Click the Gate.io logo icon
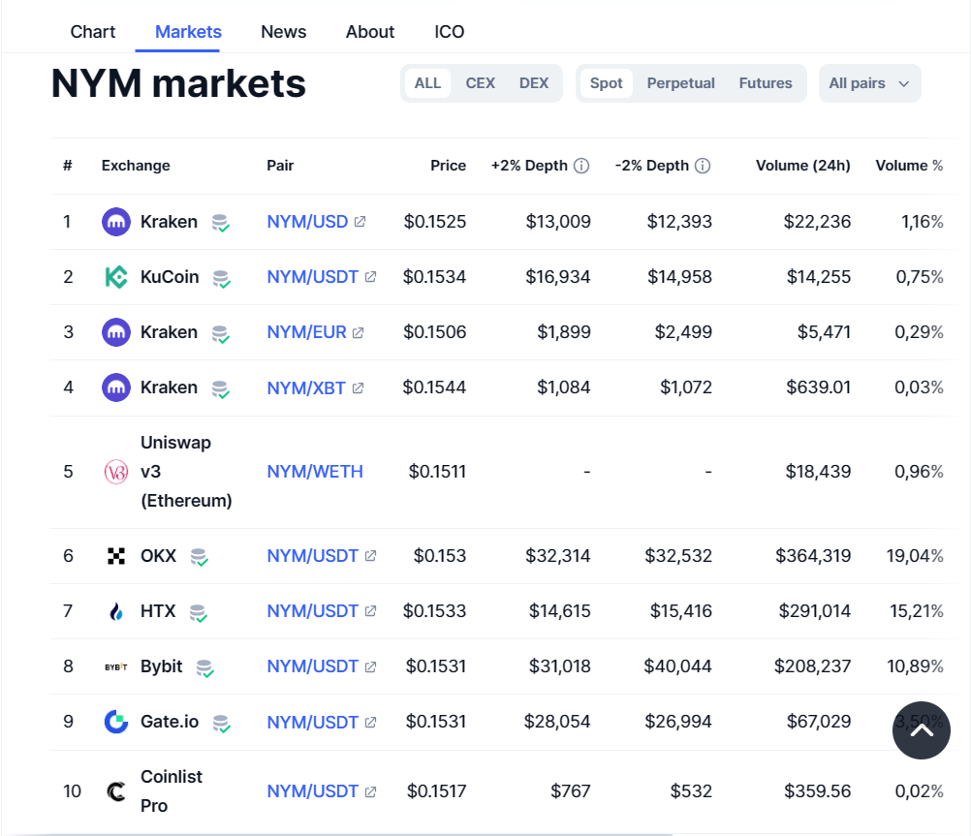Screen dimensions: 971x836 [x=115, y=722]
